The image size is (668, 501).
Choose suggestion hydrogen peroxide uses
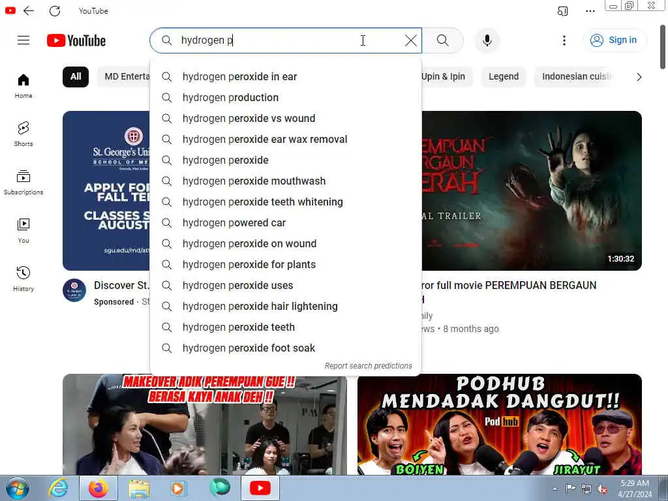pos(286,286)
